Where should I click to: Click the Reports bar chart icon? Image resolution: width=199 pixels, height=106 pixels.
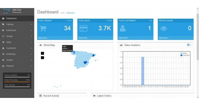point(3,66)
